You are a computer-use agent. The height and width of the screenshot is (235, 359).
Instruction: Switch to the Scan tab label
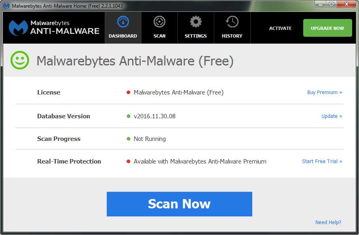159,36
